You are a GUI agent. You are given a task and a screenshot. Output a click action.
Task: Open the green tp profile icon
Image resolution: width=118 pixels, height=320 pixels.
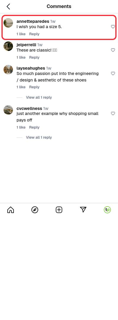107,210
